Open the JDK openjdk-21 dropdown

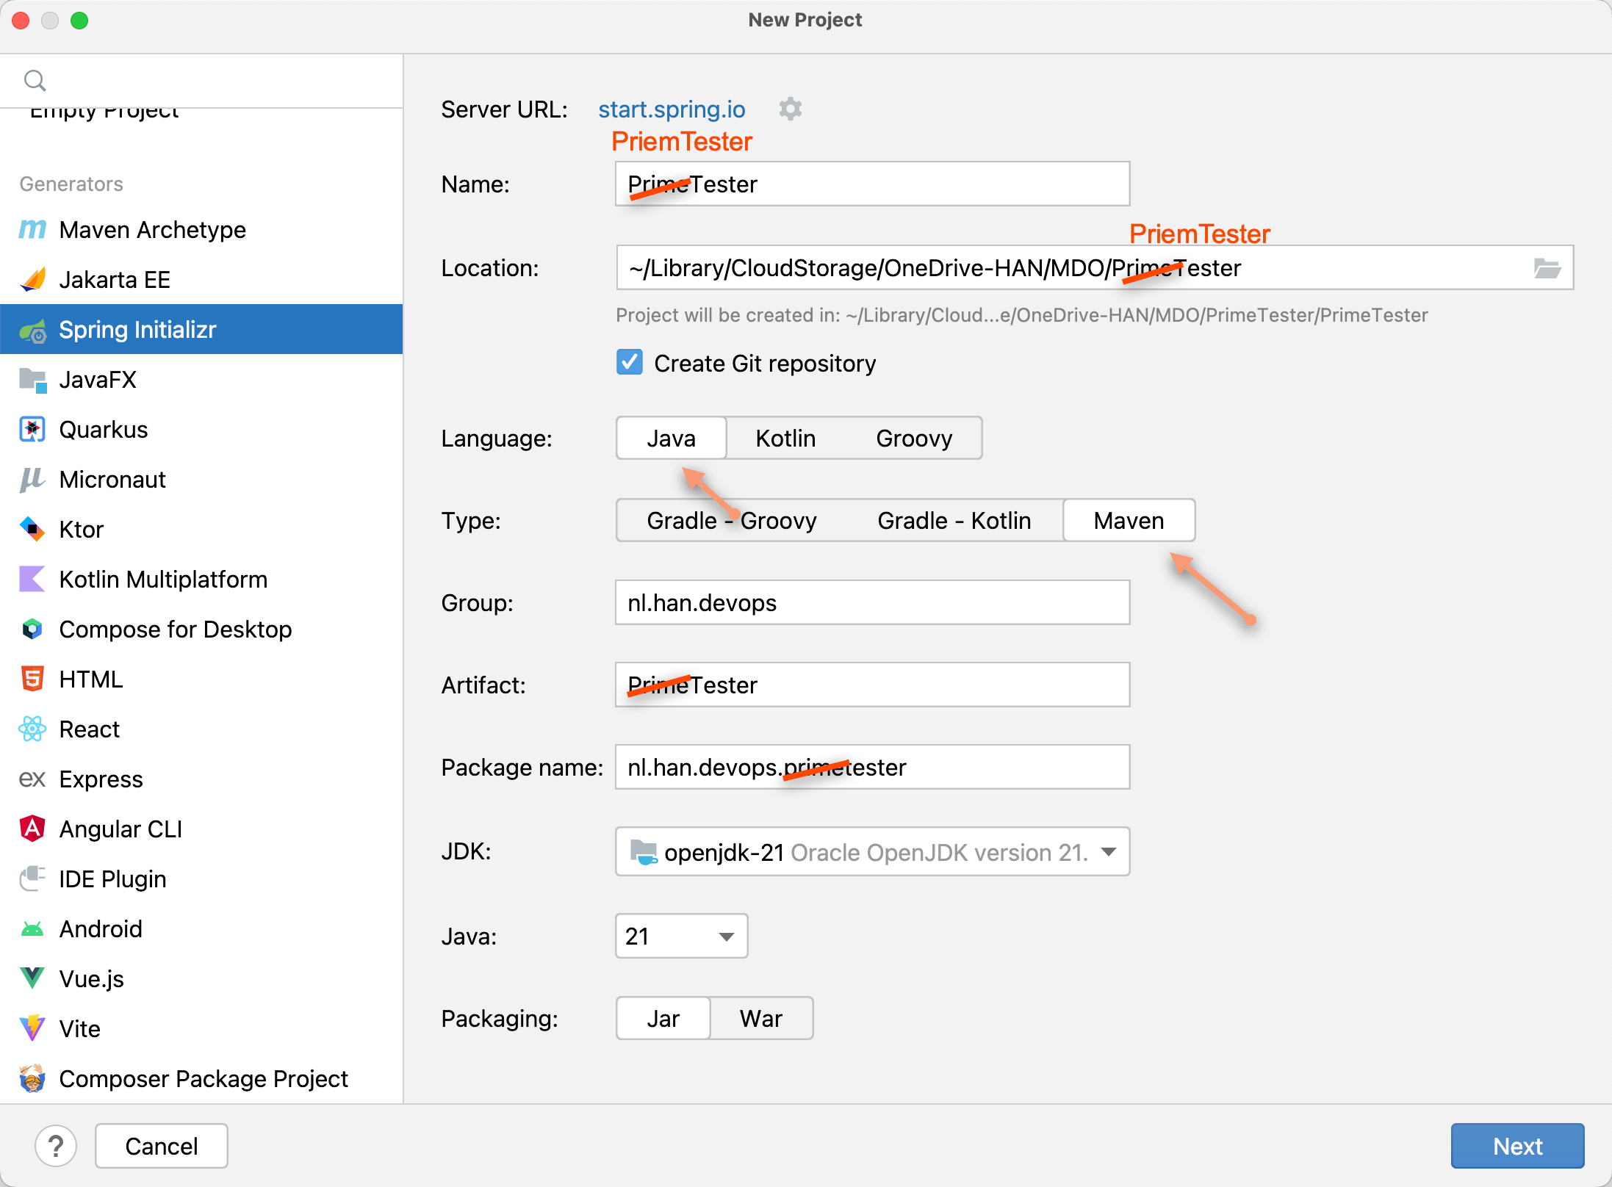click(873, 852)
